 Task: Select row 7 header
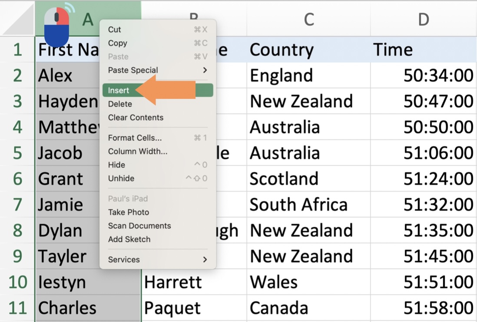(x=17, y=204)
